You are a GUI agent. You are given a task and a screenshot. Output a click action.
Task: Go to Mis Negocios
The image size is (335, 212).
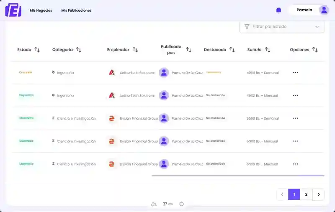41,10
